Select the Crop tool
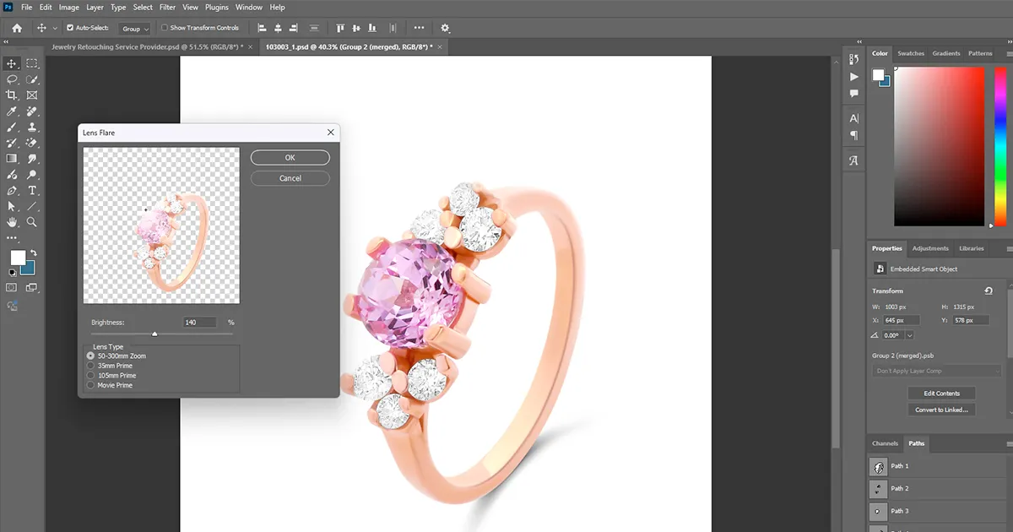 [x=12, y=95]
